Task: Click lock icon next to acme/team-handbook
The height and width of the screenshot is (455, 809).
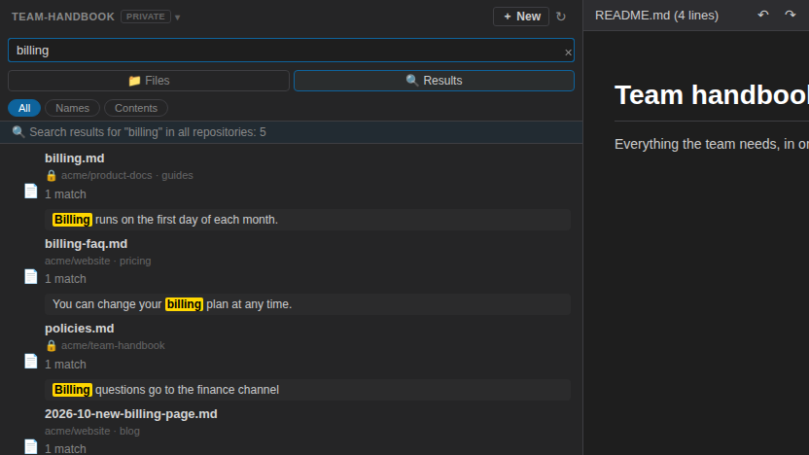Action: pyautogui.click(x=52, y=346)
